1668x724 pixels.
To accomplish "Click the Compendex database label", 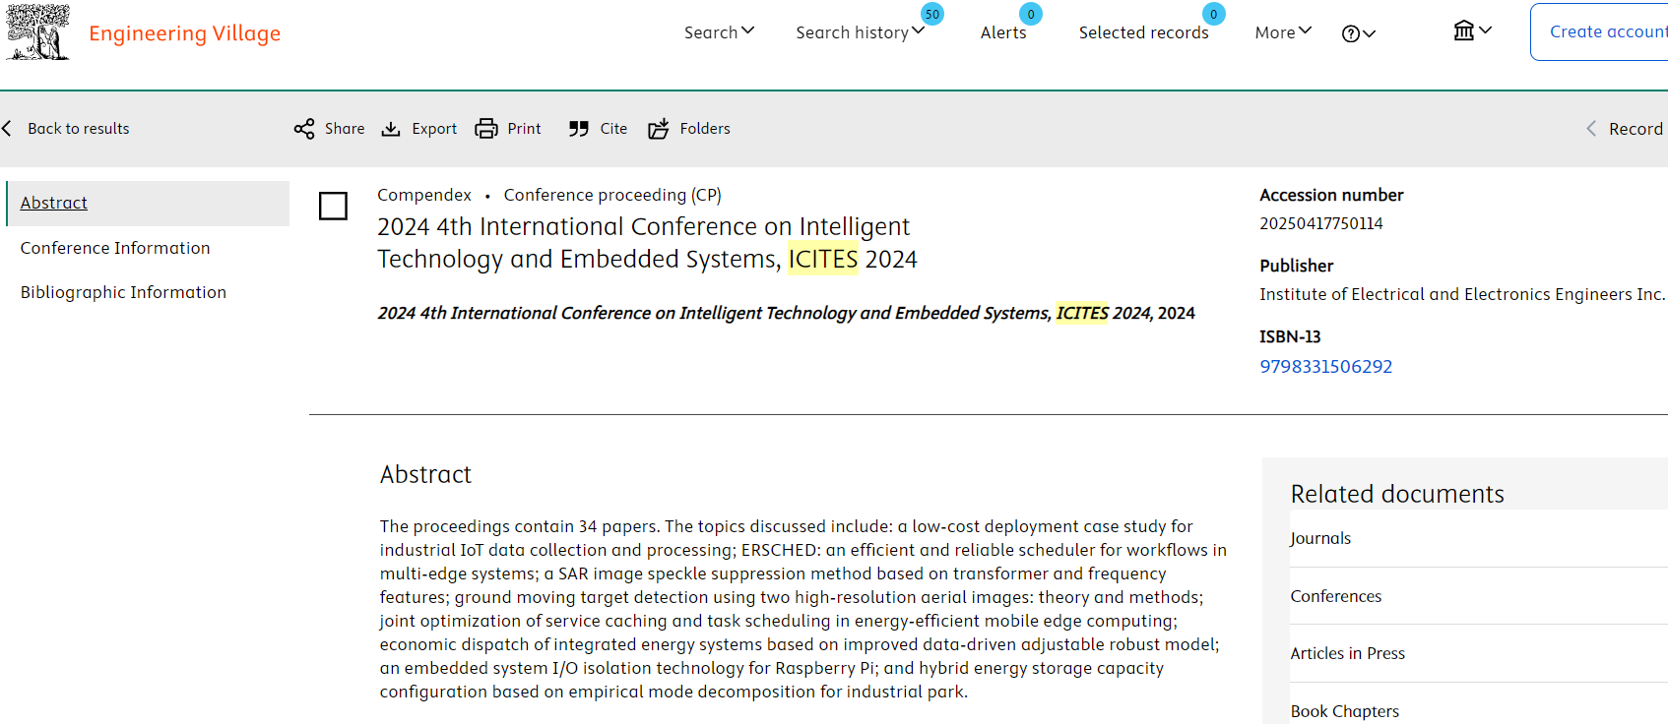I will pos(424,195).
